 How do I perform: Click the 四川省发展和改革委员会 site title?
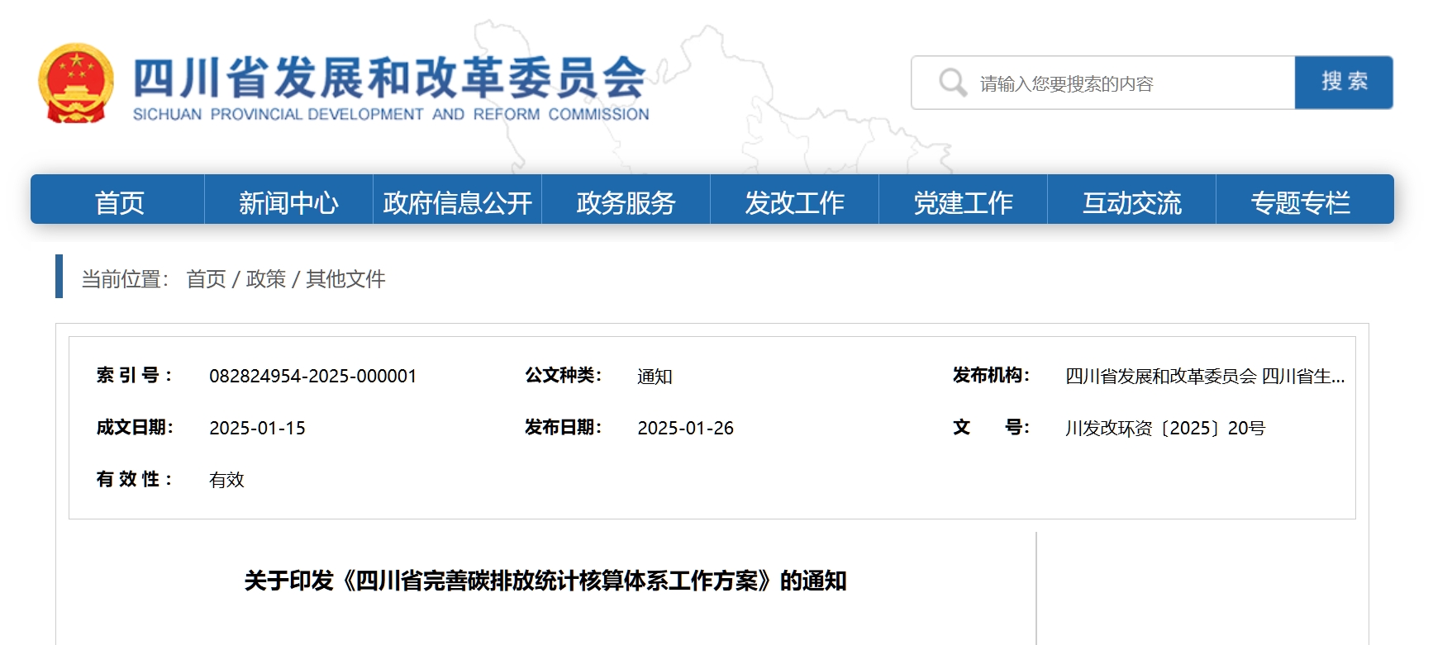tap(390, 78)
